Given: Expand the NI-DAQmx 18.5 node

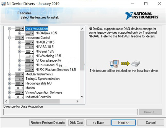Looking at the screenshot, I should point(19,33).
